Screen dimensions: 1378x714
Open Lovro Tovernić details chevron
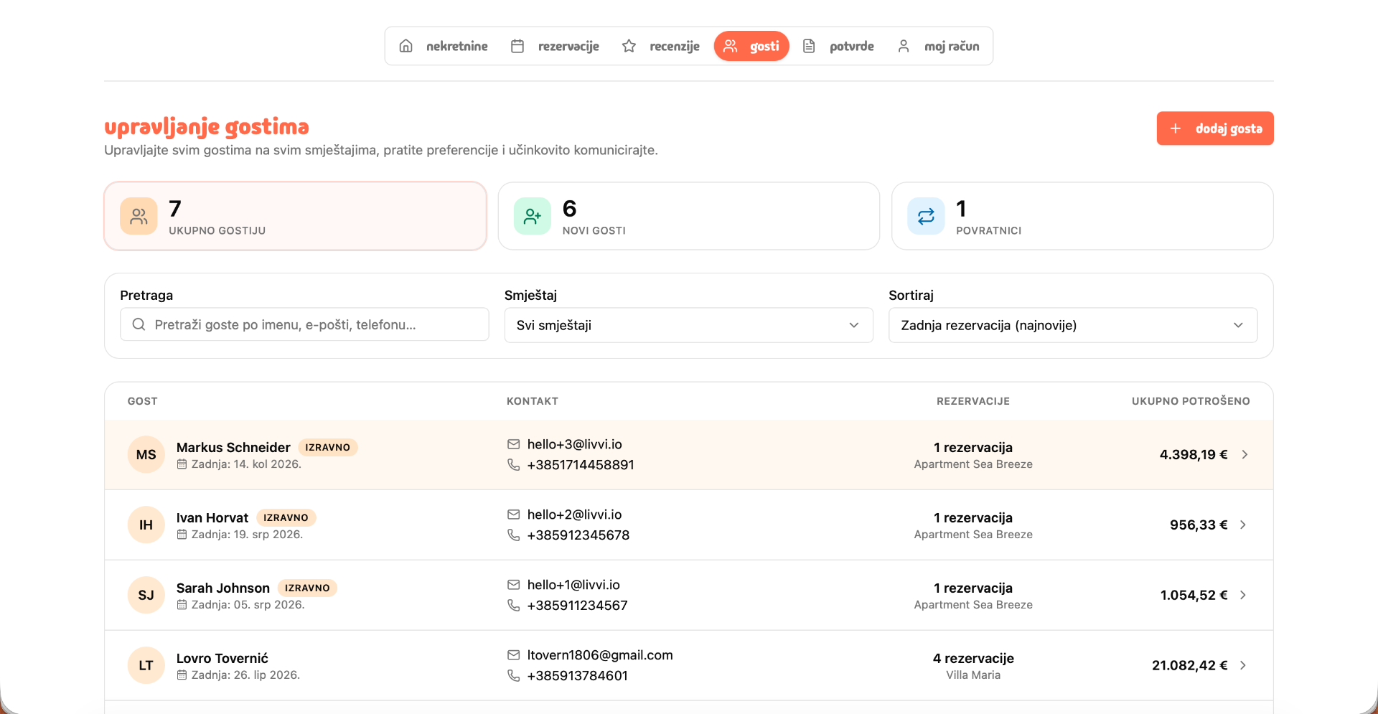point(1243,665)
